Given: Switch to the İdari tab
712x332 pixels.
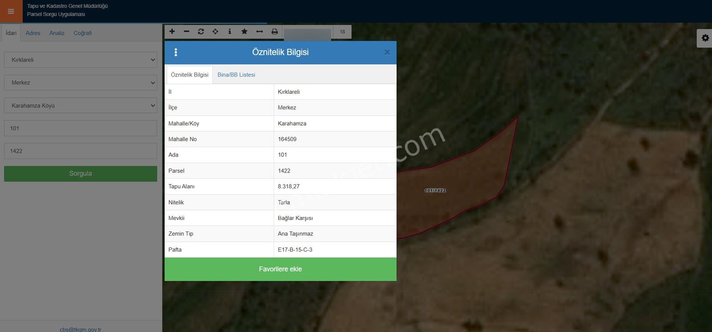Looking at the screenshot, I should click(x=11, y=33).
